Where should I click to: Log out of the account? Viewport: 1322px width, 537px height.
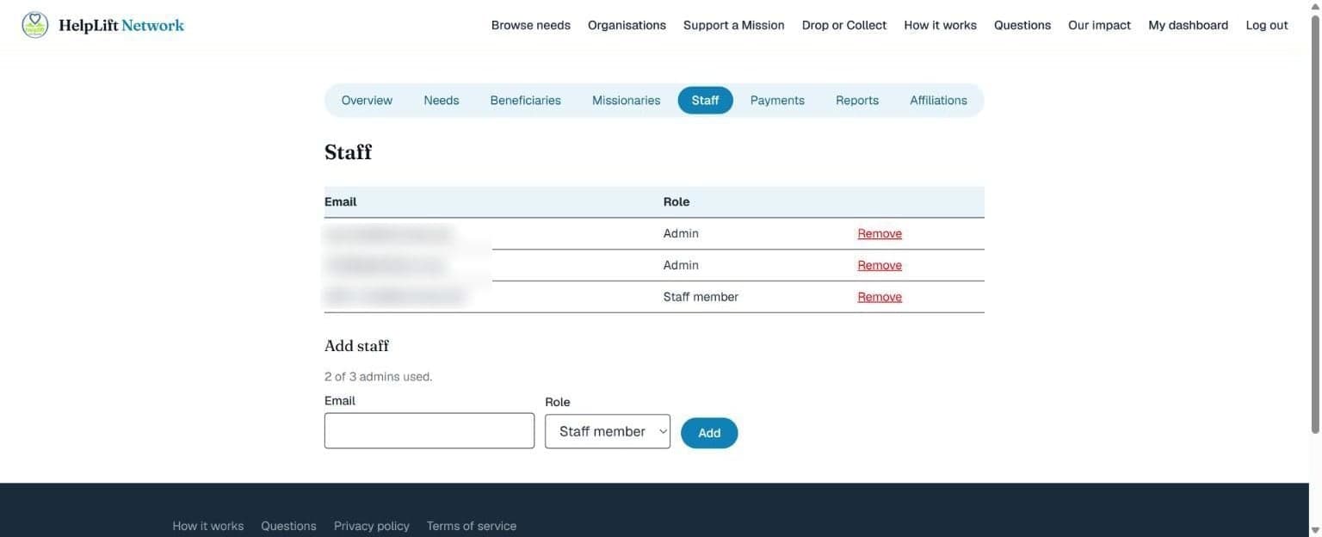coord(1266,25)
